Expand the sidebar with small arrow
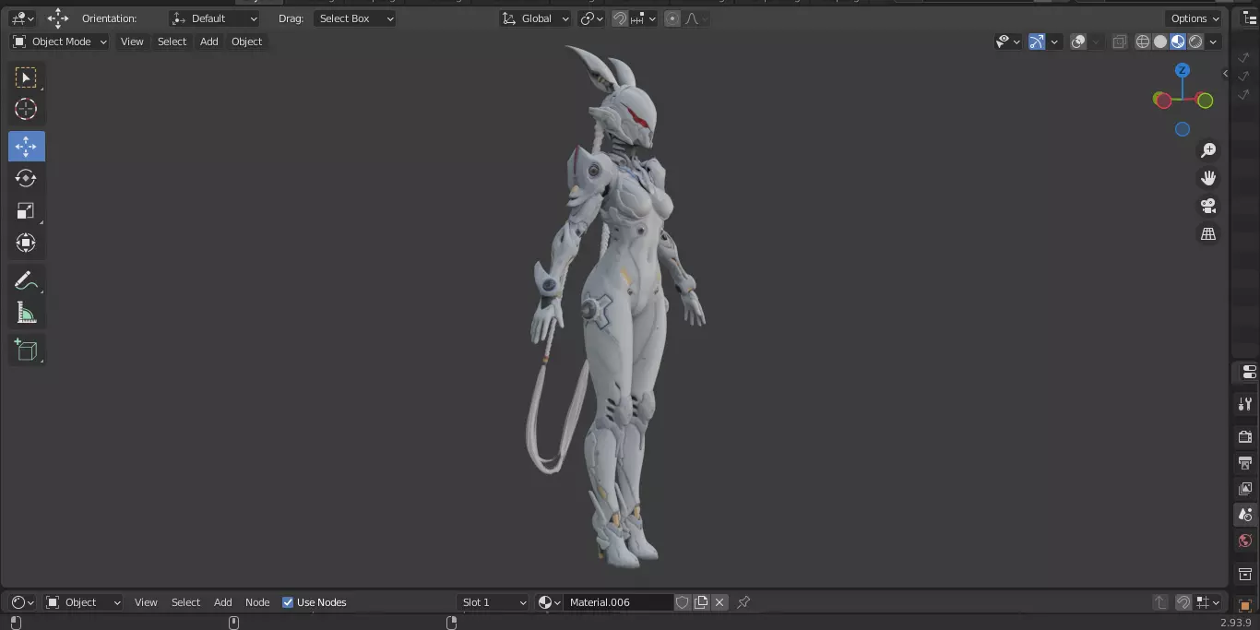1260x630 pixels. tap(1225, 74)
